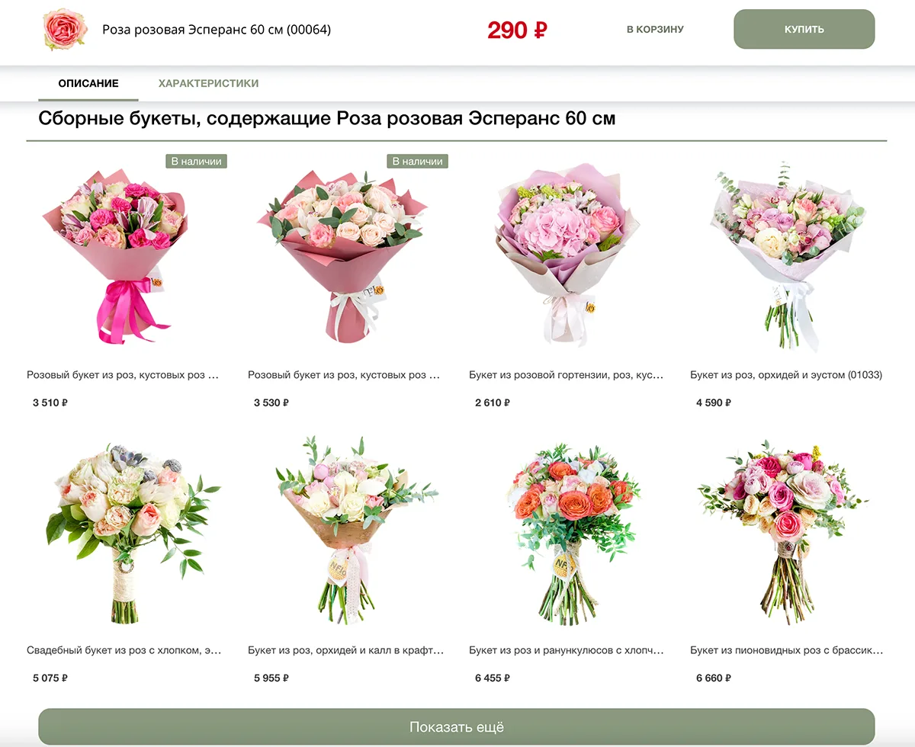Click the product title Роза розовая Эсперанс 60 см
This screenshot has width=915, height=747.
pyautogui.click(x=217, y=30)
